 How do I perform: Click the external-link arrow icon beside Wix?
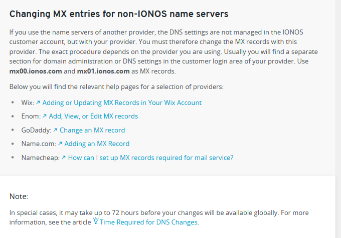click(x=38, y=102)
